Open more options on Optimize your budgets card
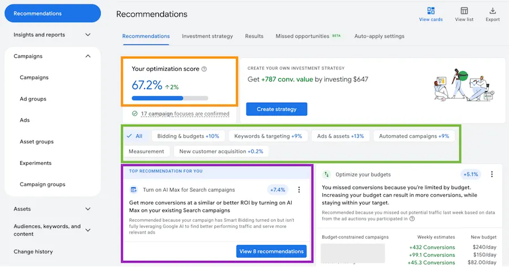This screenshot has height=267, width=509. [492, 174]
